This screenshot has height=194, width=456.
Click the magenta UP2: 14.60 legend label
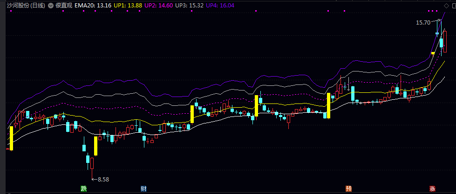[158, 6]
